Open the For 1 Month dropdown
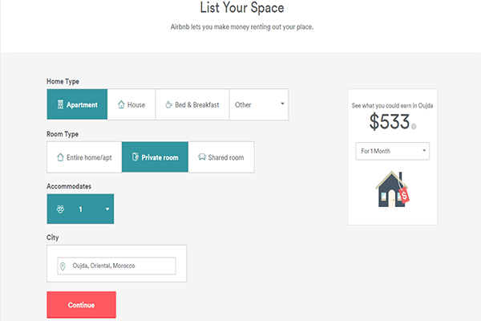 tap(393, 151)
